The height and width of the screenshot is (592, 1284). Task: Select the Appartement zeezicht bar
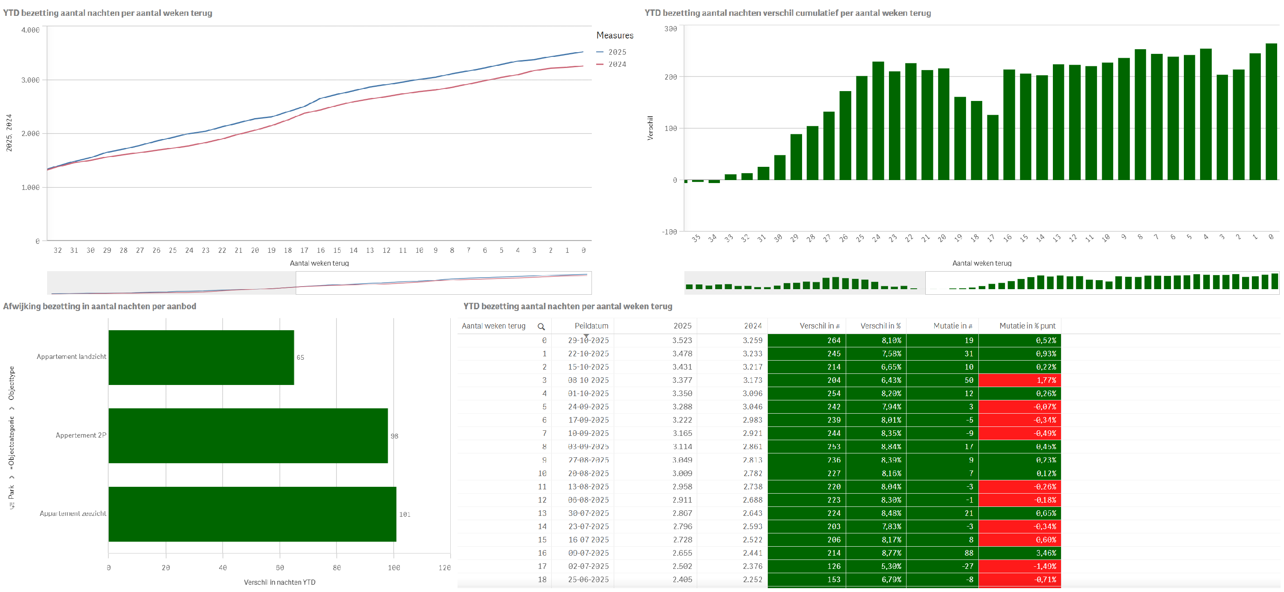[252, 514]
